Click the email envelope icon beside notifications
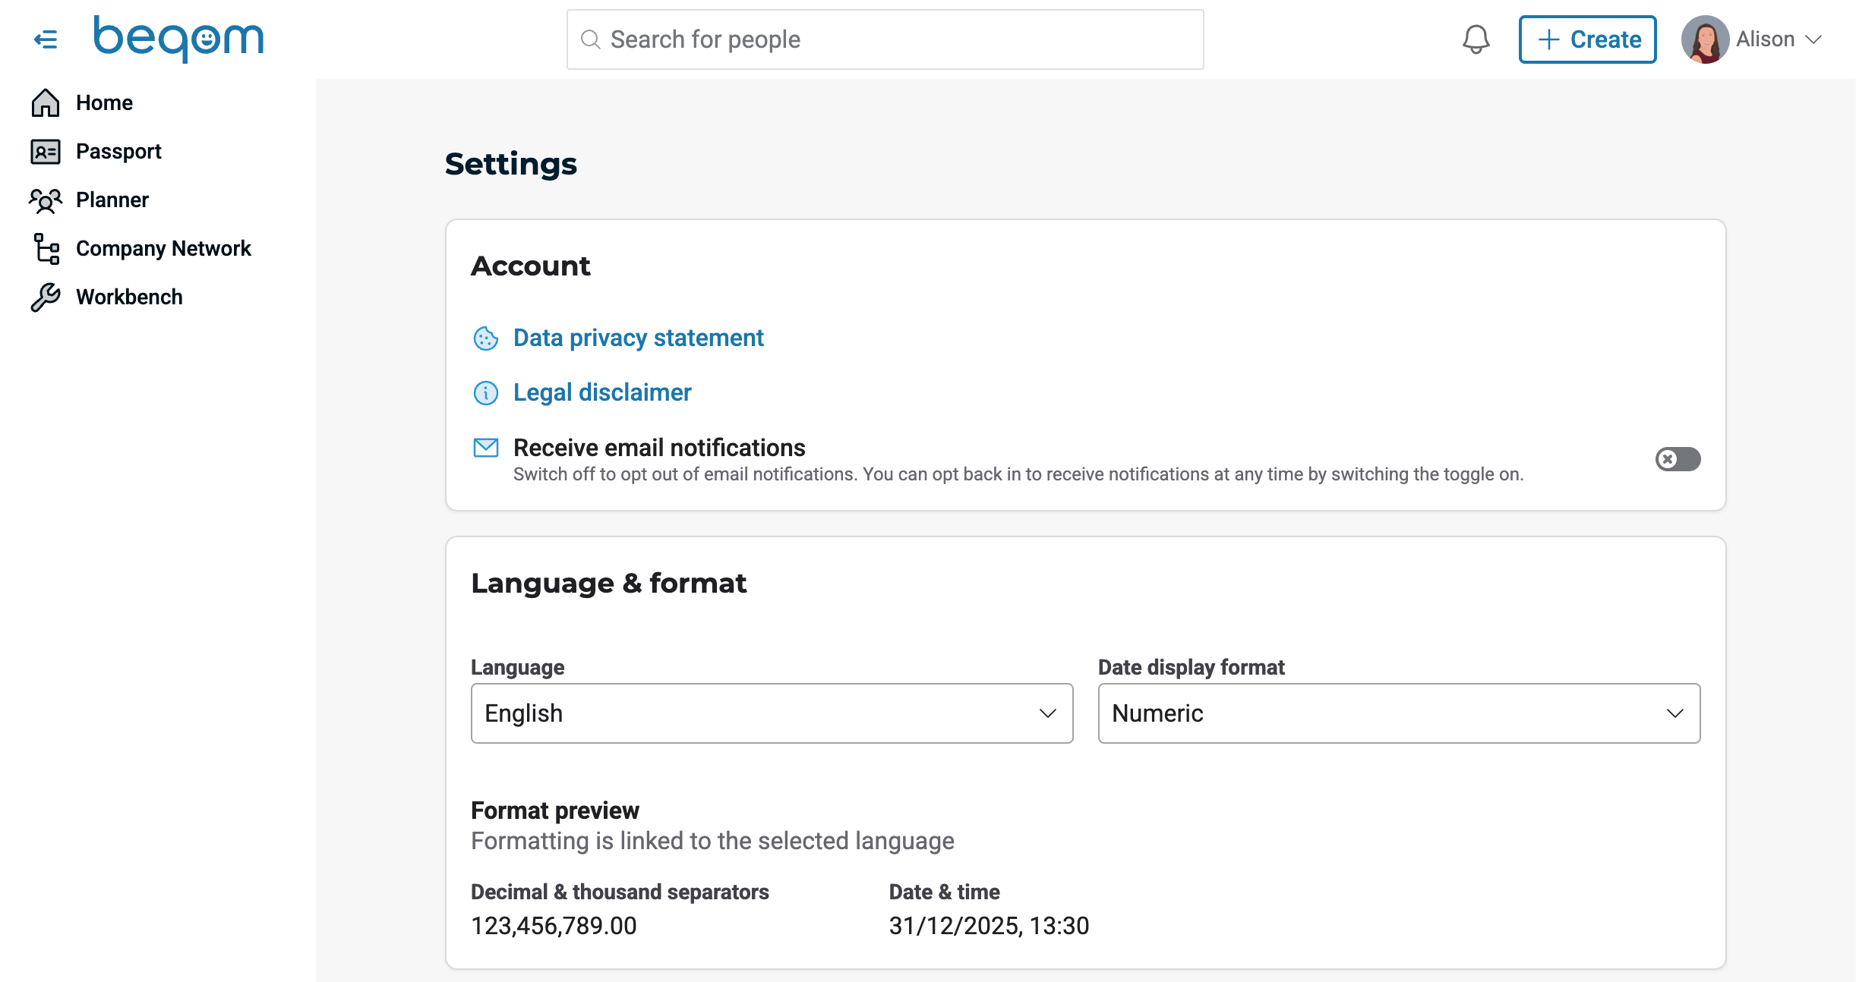This screenshot has height=982, width=1856. point(486,448)
